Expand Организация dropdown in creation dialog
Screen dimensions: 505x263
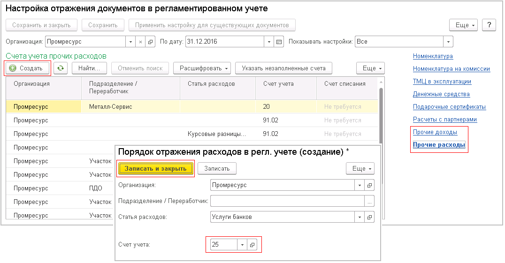tap(360, 185)
